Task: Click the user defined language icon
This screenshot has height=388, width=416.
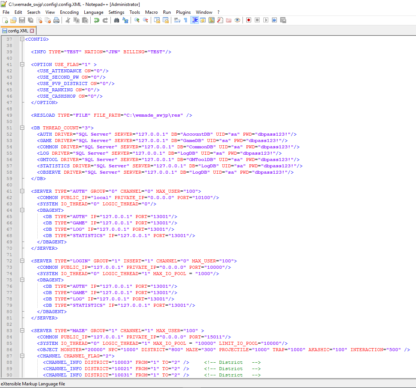Action: tap(203, 20)
